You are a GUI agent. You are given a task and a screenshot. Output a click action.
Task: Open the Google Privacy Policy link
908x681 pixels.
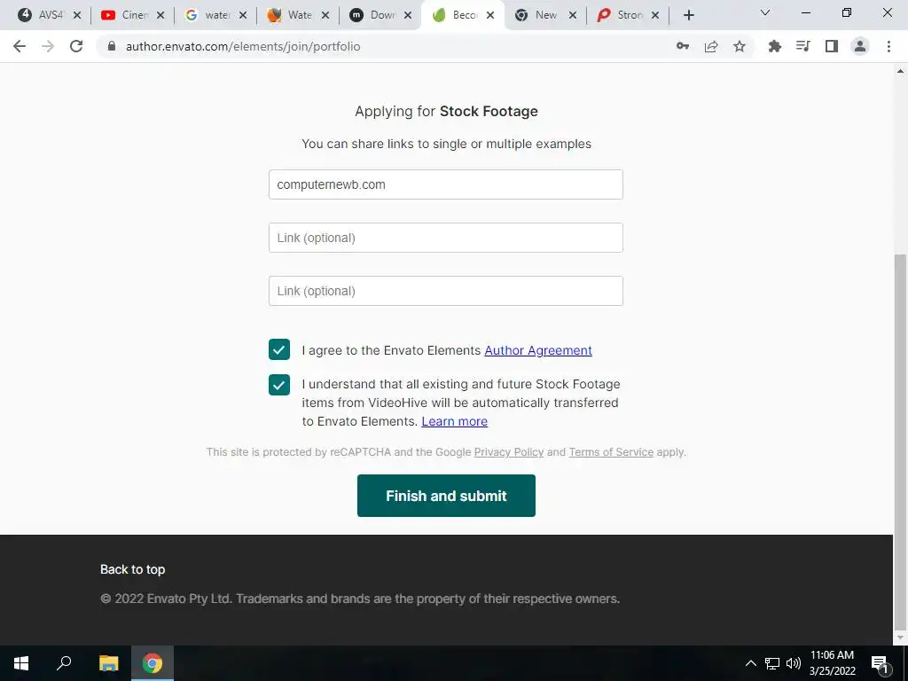pyautogui.click(x=509, y=452)
